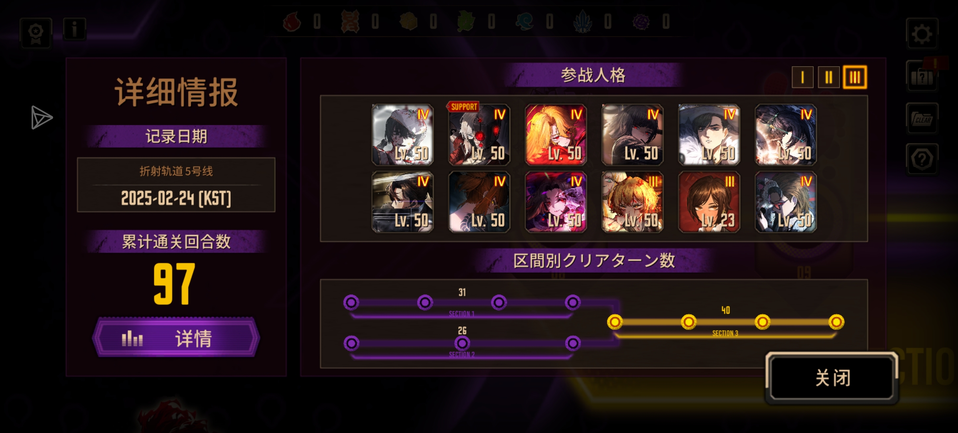Tap the red flame resource icon at top
Image resolution: width=958 pixels, height=433 pixels.
(x=292, y=22)
